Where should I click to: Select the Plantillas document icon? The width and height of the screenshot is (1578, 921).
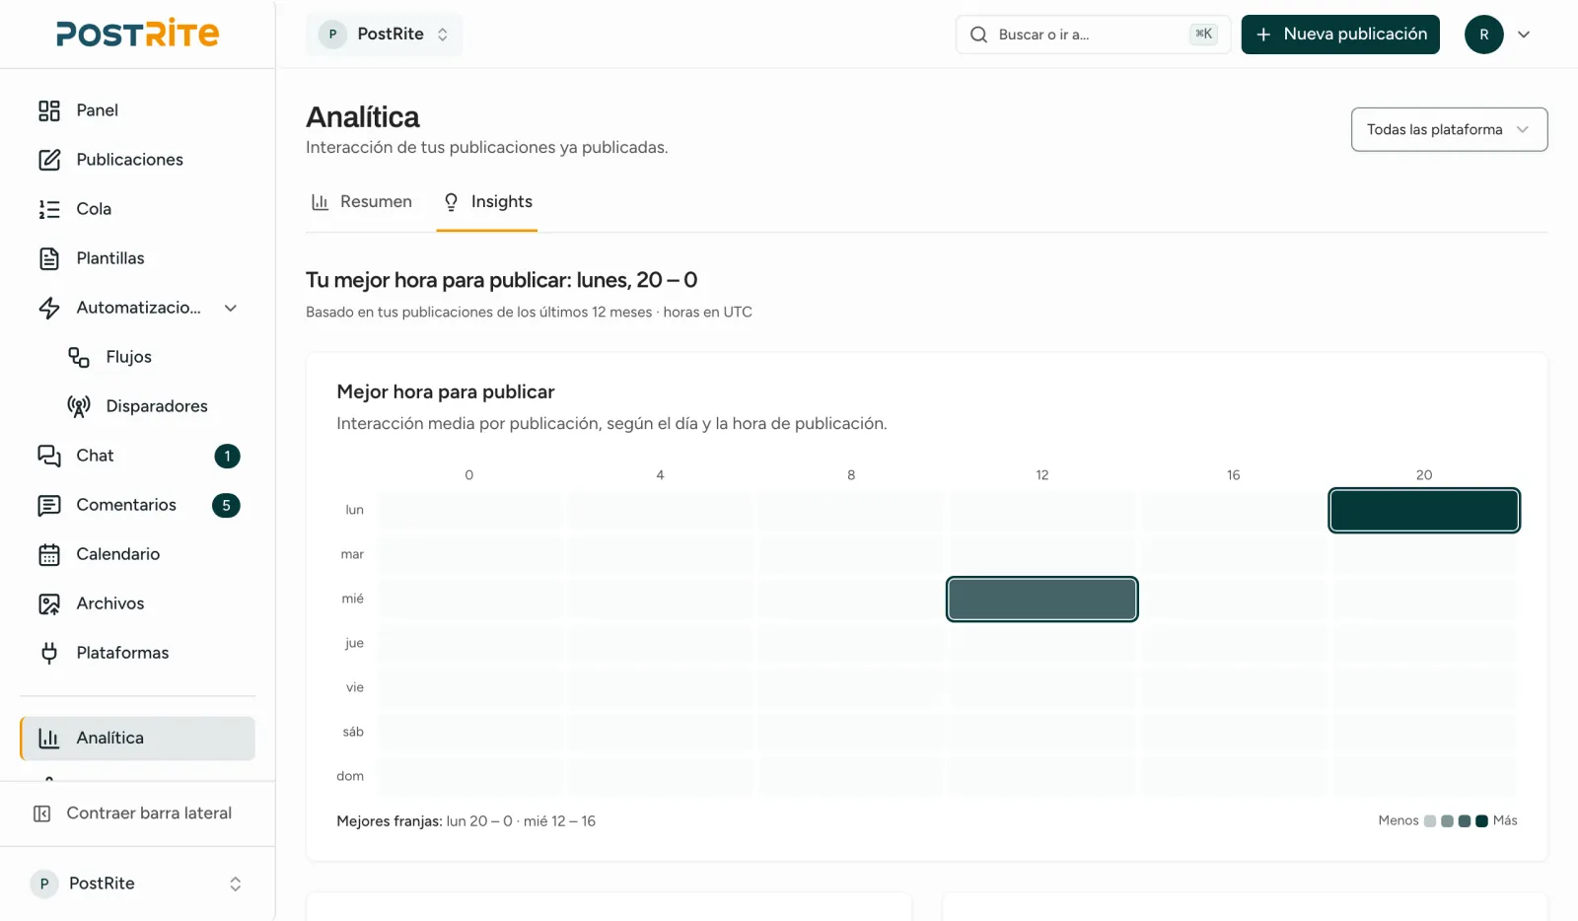pos(49,258)
